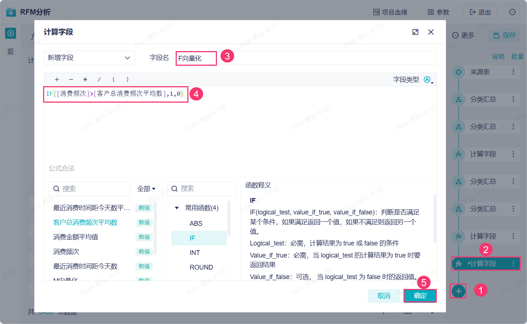Open the 参数 parameters panel
Screen dimensions: 527x324
(x=439, y=12)
